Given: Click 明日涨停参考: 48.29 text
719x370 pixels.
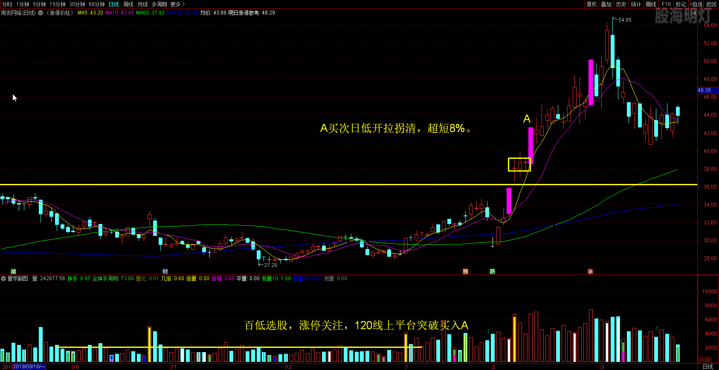Looking at the screenshot, I should coord(252,13).
